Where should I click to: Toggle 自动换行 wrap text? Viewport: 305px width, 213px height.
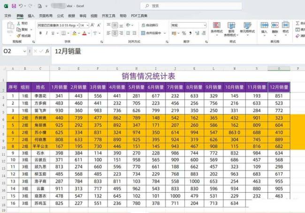150,25
